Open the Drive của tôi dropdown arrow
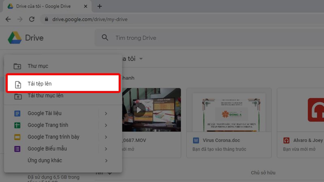Image resolution: width=324 pixels, height=182 pixels. [x=141, y=59]
